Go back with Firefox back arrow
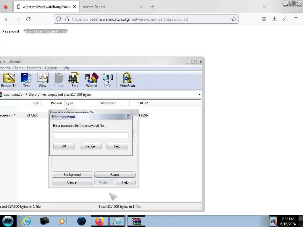Screen dimensions: 303x227 7,19
